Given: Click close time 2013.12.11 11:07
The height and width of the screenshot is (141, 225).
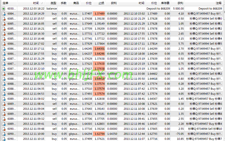Looking at the screenshot, I should point(134,139).
